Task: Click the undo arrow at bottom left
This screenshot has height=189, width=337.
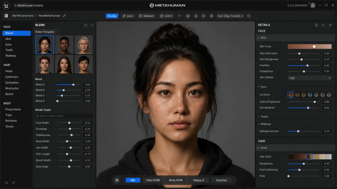Action: (7, 182)
